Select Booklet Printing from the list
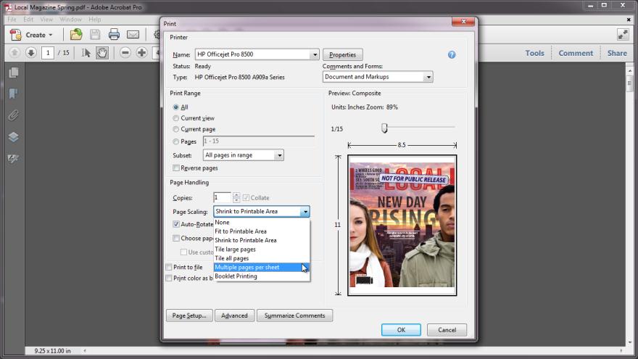This screenshot has height=359, width=638. point(236,276)
